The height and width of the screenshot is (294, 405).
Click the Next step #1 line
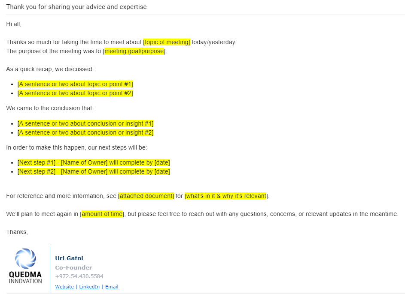pyautogui.click(x=94, y=162)
